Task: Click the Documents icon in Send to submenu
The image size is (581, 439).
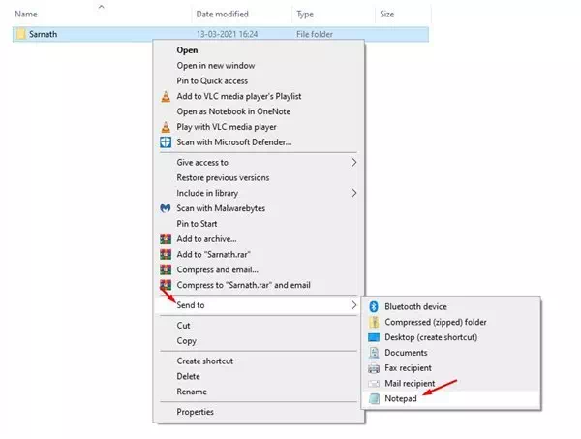Action: [374, 353]
